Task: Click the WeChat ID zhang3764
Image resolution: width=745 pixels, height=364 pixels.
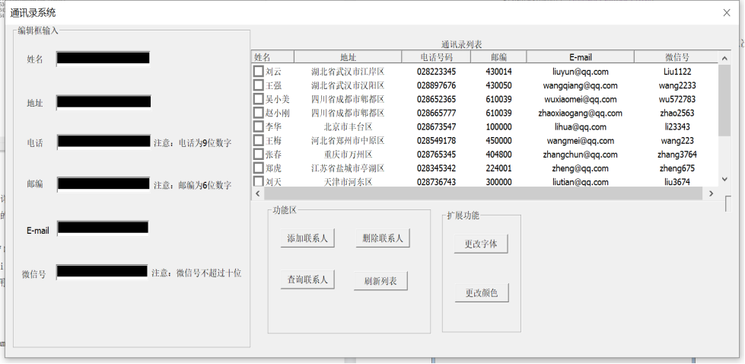Action: [x=677, y=155]
